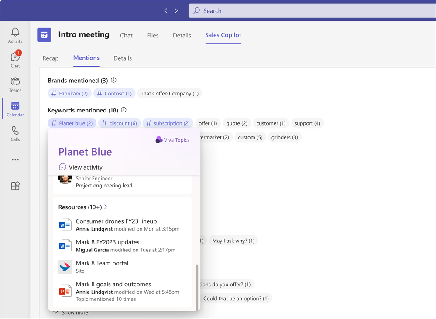Click the Viva Topics logo

click(159, 139)
